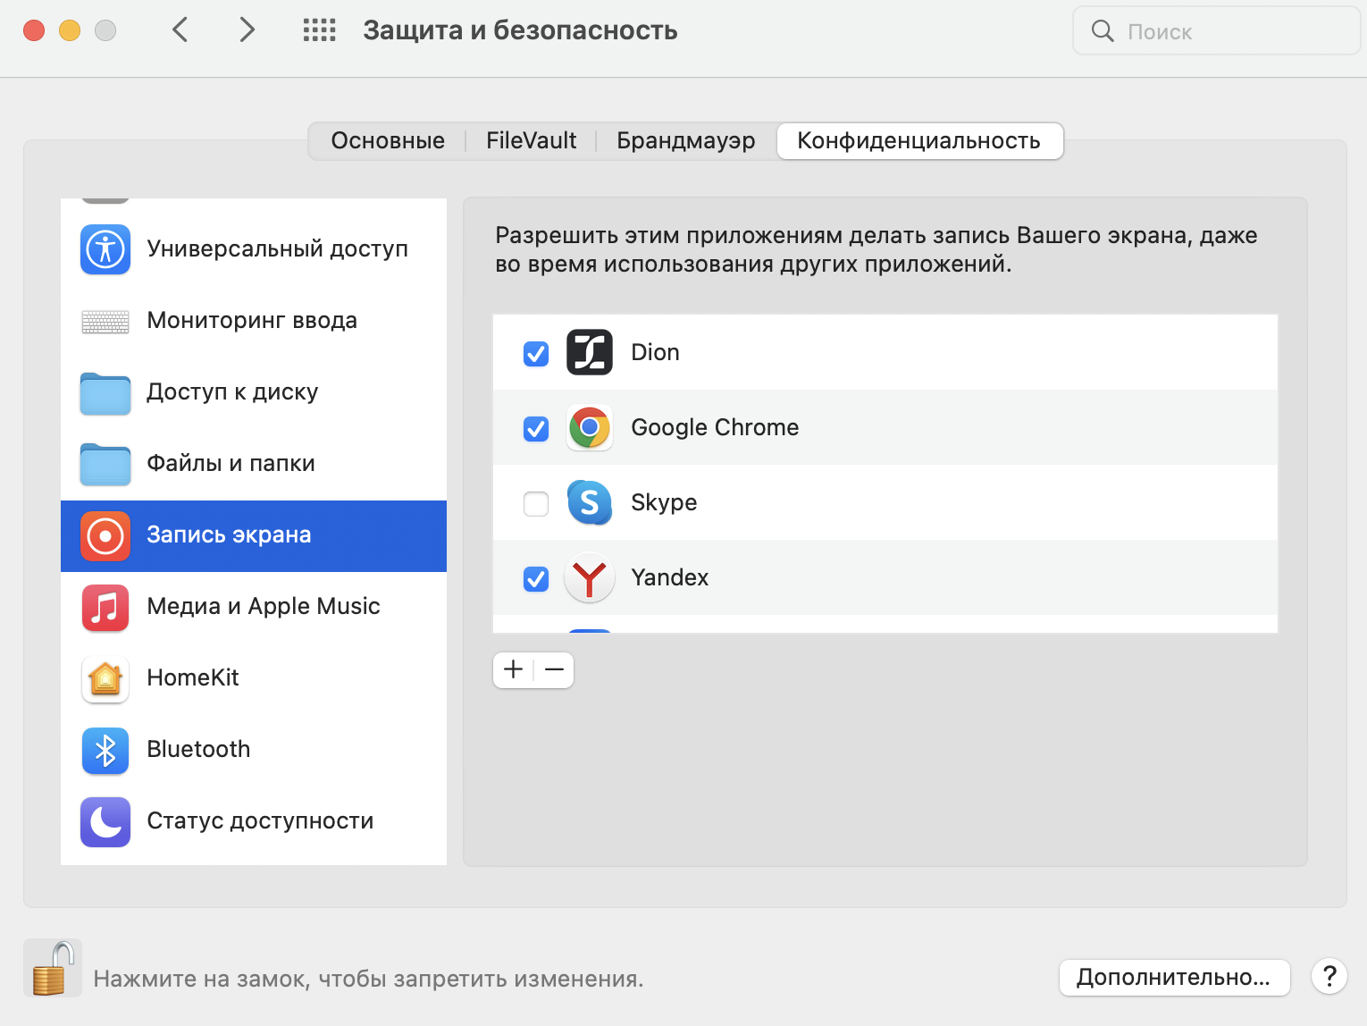Click the keyboard icon for Мониторинг ввода
Image resolution: width=1367 pixels, height=1026 pixels.
[105, 321]
